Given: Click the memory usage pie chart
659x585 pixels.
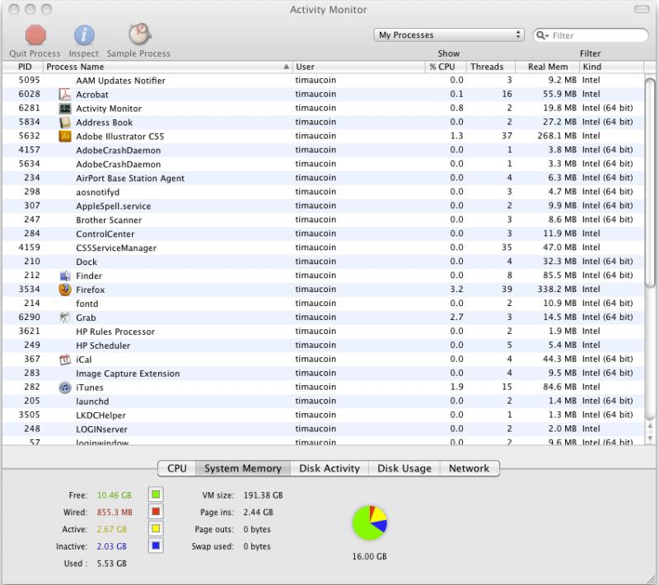Looking at the screenshot, I should (369, 523).
